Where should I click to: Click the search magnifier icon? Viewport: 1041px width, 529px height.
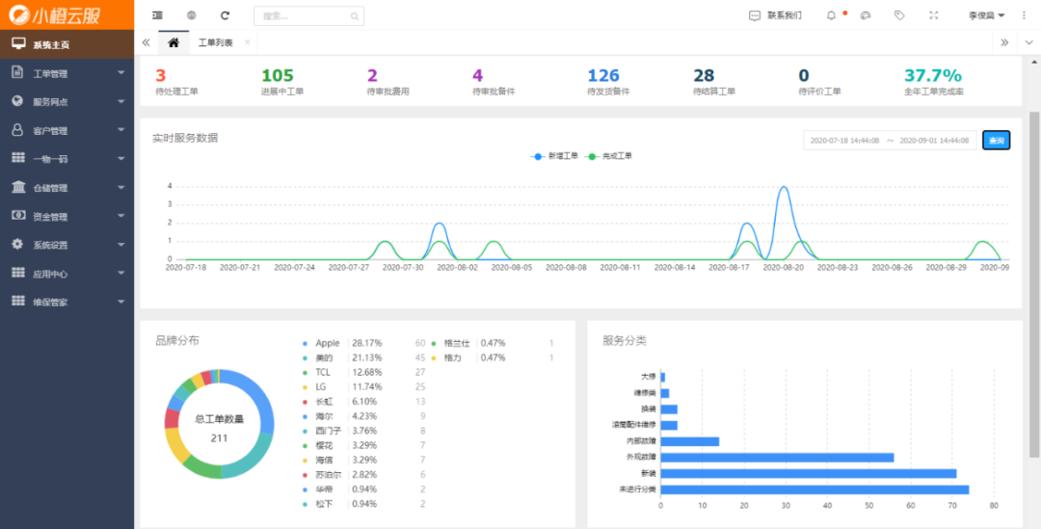[355, 16]
